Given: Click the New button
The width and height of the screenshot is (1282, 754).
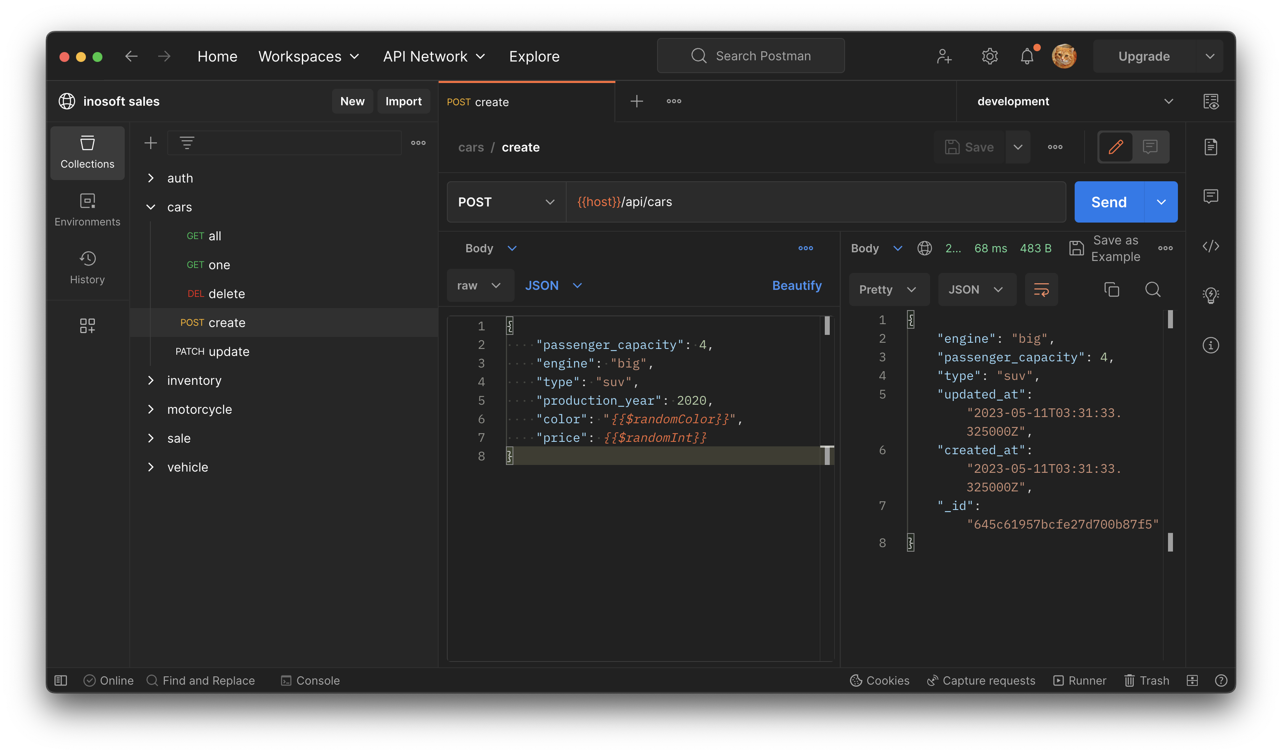Looking at the screenshot, I should click(x=352, y=101).
